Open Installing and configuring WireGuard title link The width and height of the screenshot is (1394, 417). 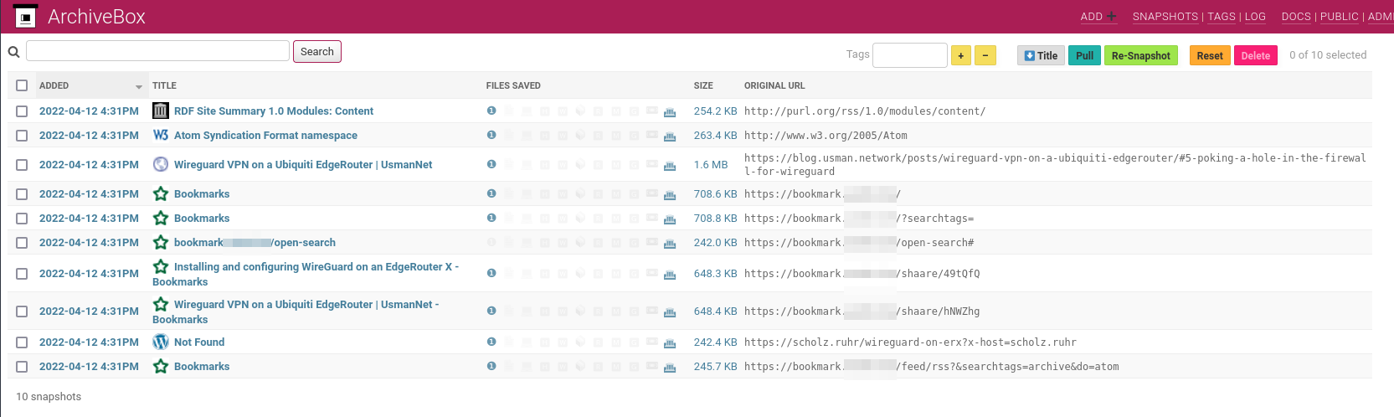point(306,274)
